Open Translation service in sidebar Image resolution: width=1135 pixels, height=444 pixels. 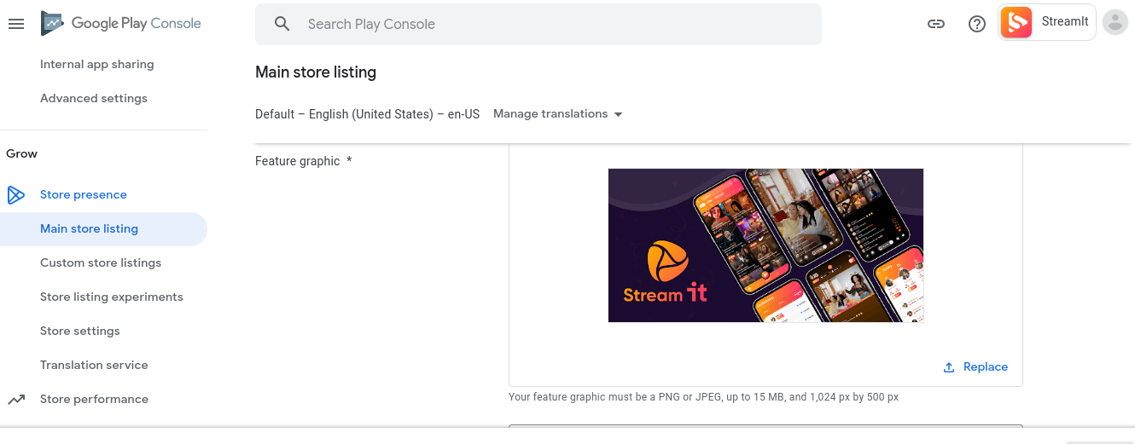click(x=94, y=365)
